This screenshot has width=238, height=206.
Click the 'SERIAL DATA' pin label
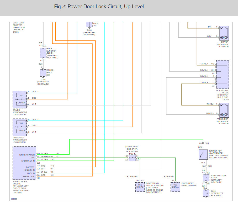[x=29, y=176]
